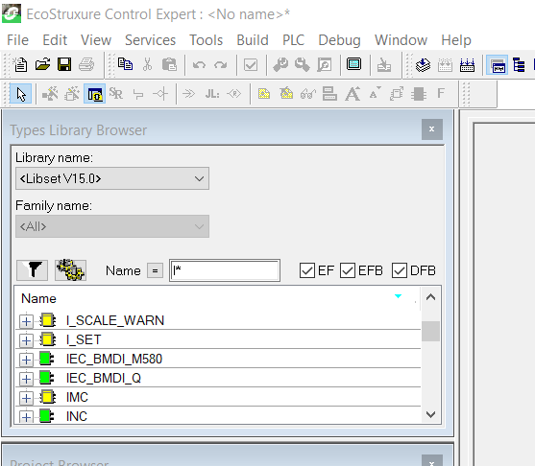Uncheck the DFB checkbox

[400, 270]
